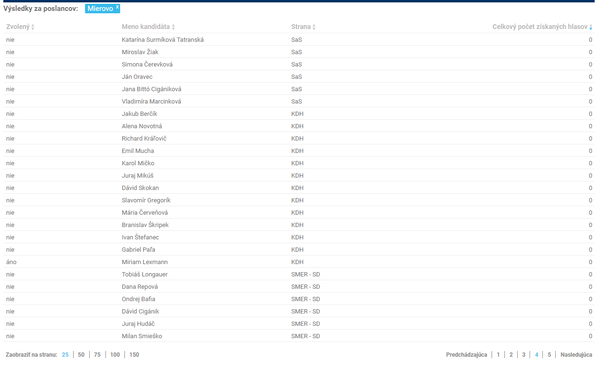Sort by total votes column arrow
Screen dimensions: 597x370
coord(591,28)
